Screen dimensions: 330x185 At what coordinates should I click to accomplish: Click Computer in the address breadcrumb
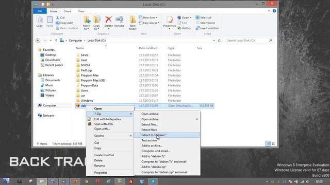tap(75, 41)
